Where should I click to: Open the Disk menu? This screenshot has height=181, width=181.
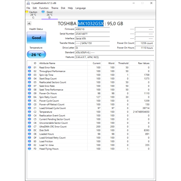point(63,8)
